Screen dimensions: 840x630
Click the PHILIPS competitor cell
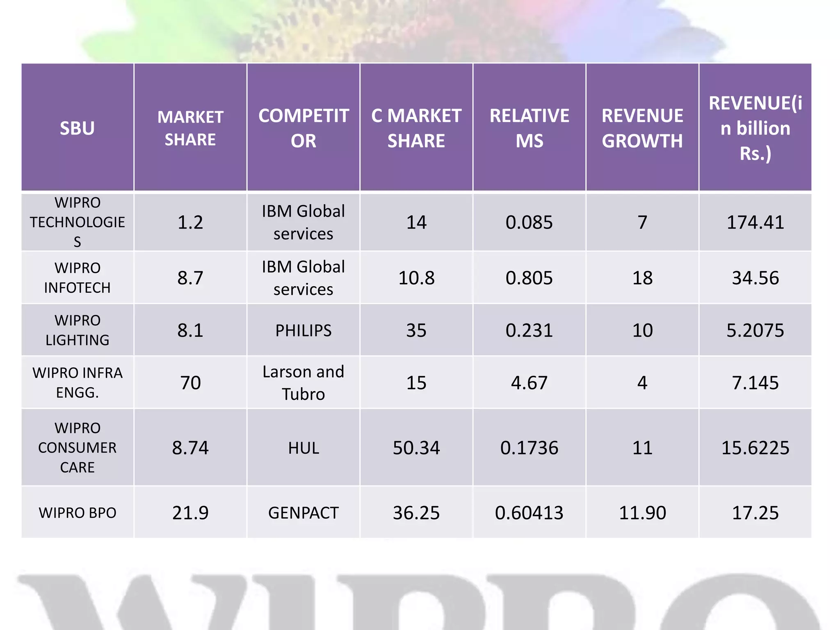304,330
